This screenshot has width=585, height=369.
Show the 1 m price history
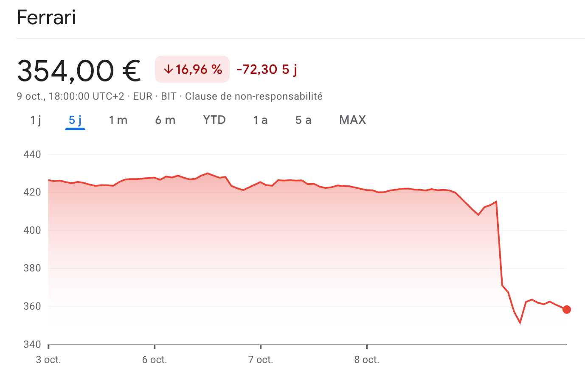pyautogui.click(x=118, y=120)
